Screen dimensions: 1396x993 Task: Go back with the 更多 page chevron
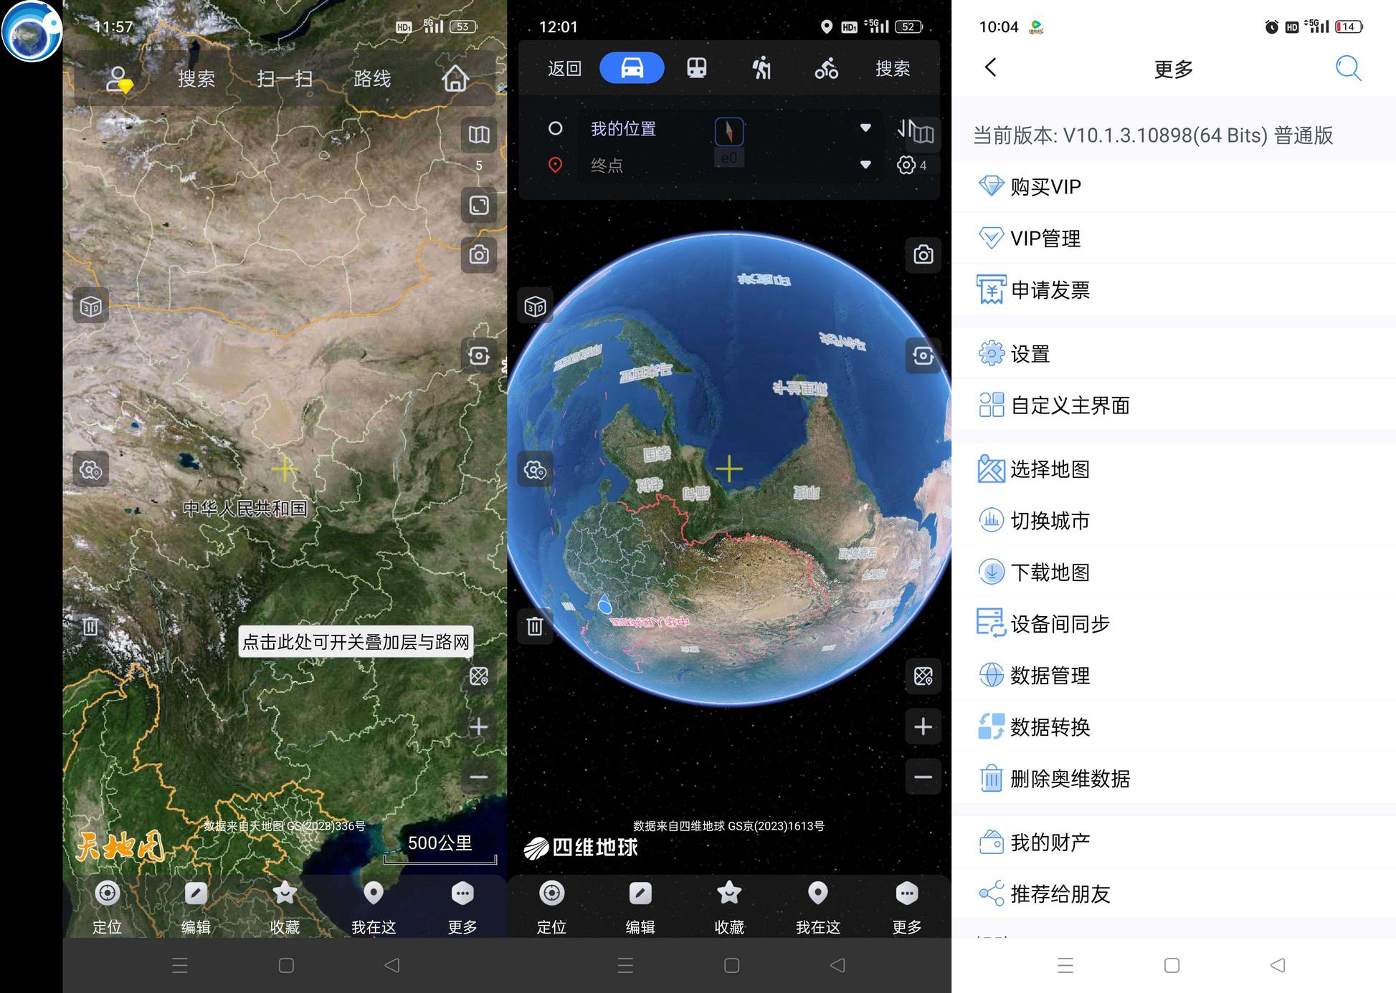(x=990, y=68)
